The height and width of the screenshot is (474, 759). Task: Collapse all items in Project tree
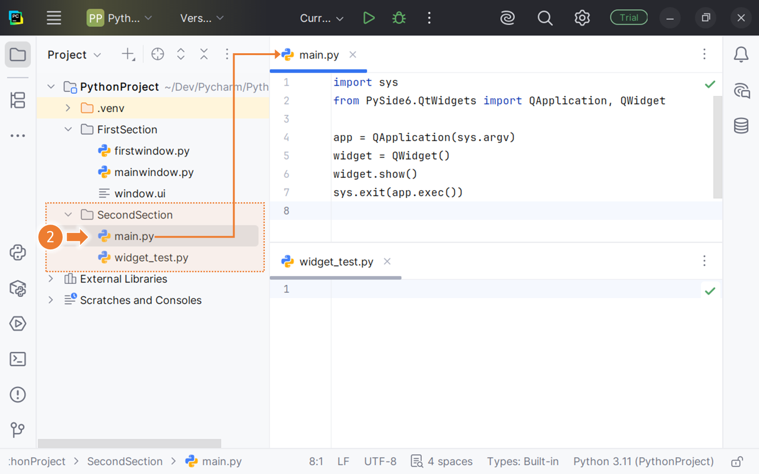(x=204, y=54)
